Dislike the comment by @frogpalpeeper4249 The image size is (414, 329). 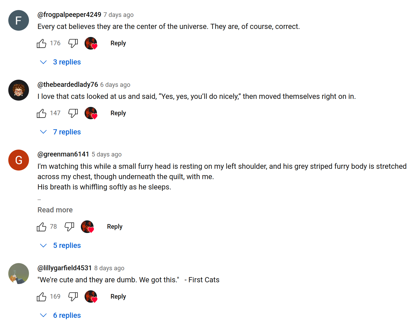tap(73, 43)
